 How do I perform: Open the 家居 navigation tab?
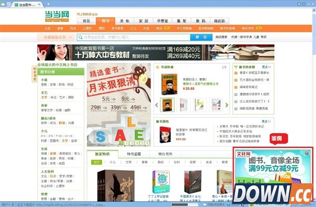point(143,21)
